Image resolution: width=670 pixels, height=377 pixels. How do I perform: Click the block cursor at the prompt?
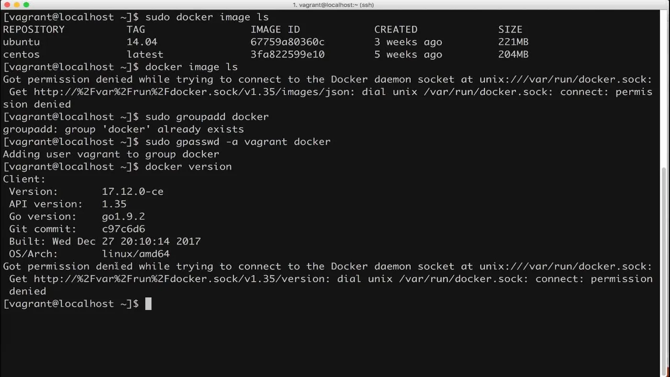(148, 304)
